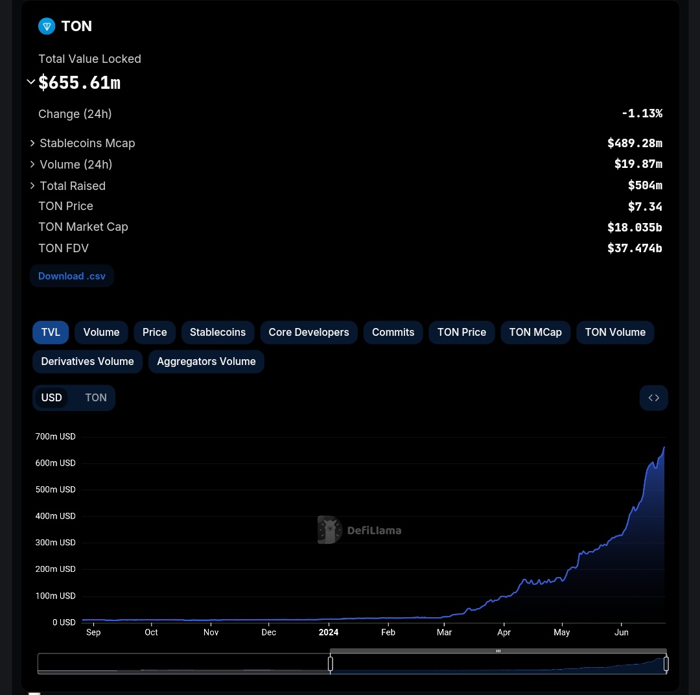Open the Derivatives Volume view
This screenshot has width=700, height=695.
pyautogui.click(x=87, y=361)
